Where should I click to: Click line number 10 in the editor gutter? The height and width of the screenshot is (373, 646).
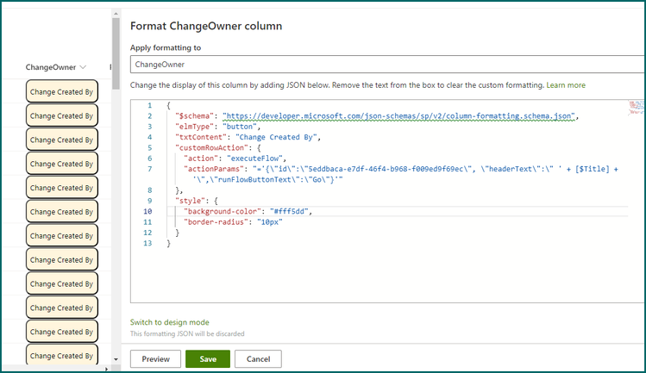(x=147, y=211)
